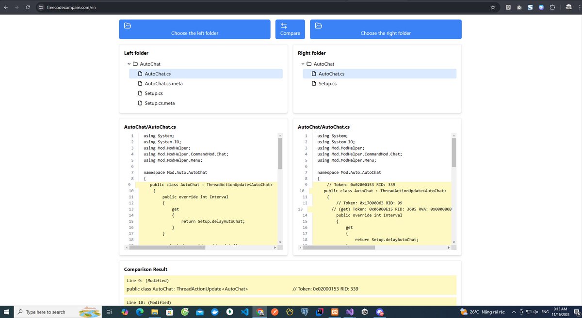
Task: Open pgAdmin elephant icon on the taskbar
Action: (x=305, y=312)
